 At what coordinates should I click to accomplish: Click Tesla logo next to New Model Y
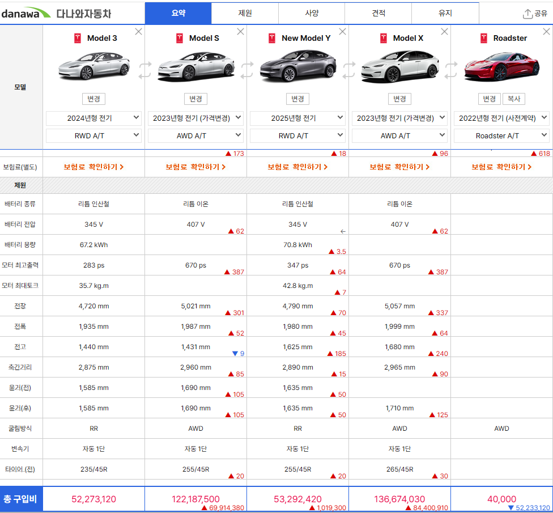(272, 38)
